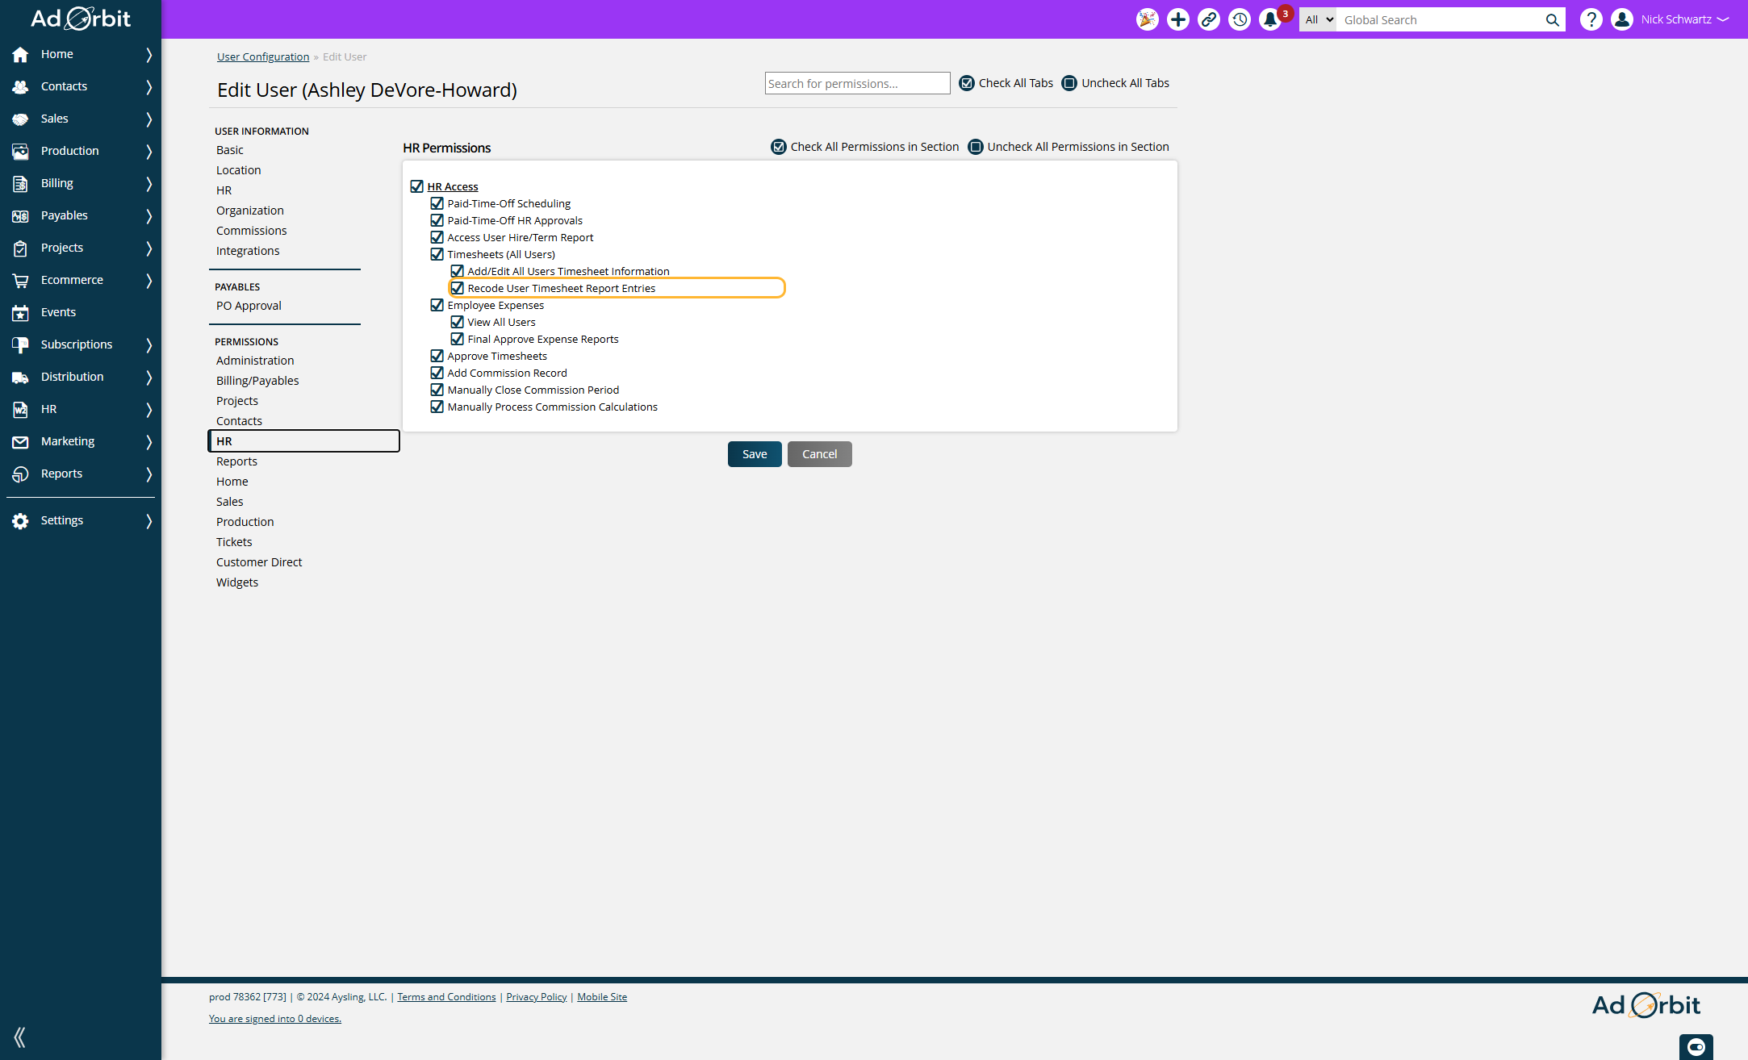Follow the User Configuration breadcrumb link

263,56
